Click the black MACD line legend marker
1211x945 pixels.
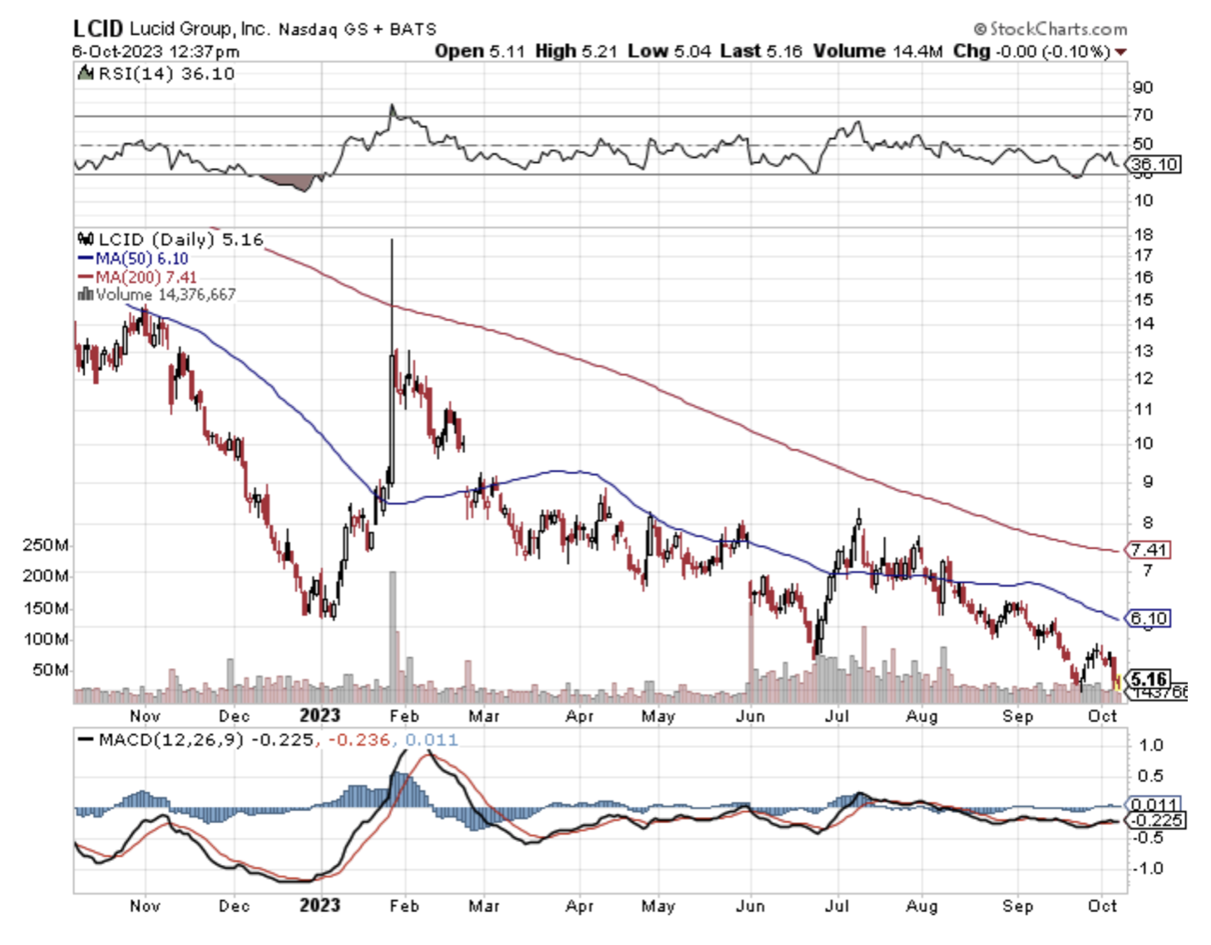tap(84, 740)
